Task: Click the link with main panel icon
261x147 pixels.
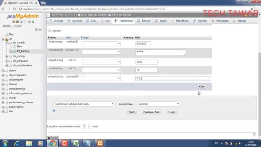Action: coord(40,30)
